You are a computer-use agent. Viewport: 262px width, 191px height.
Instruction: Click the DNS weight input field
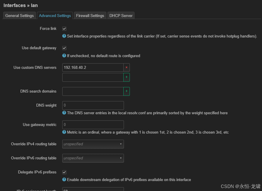(x=93, y=105)
